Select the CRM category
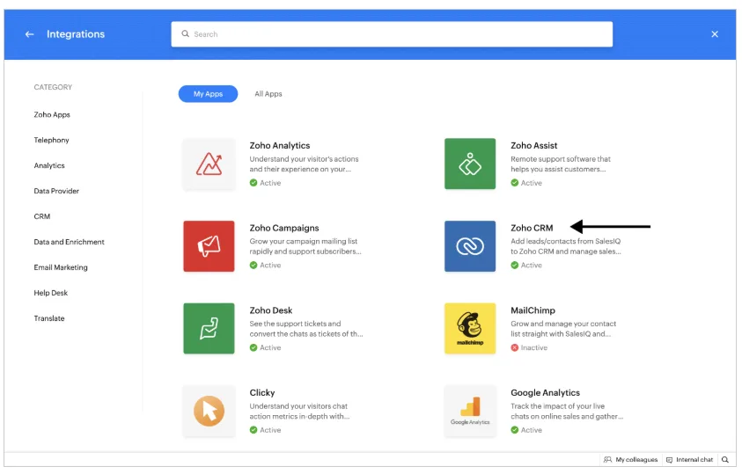742x474 pixels. point(42,216)
